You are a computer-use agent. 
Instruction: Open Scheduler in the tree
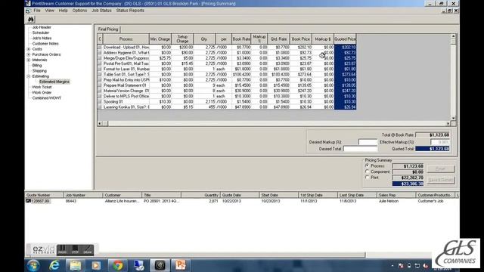click(41, 32)
